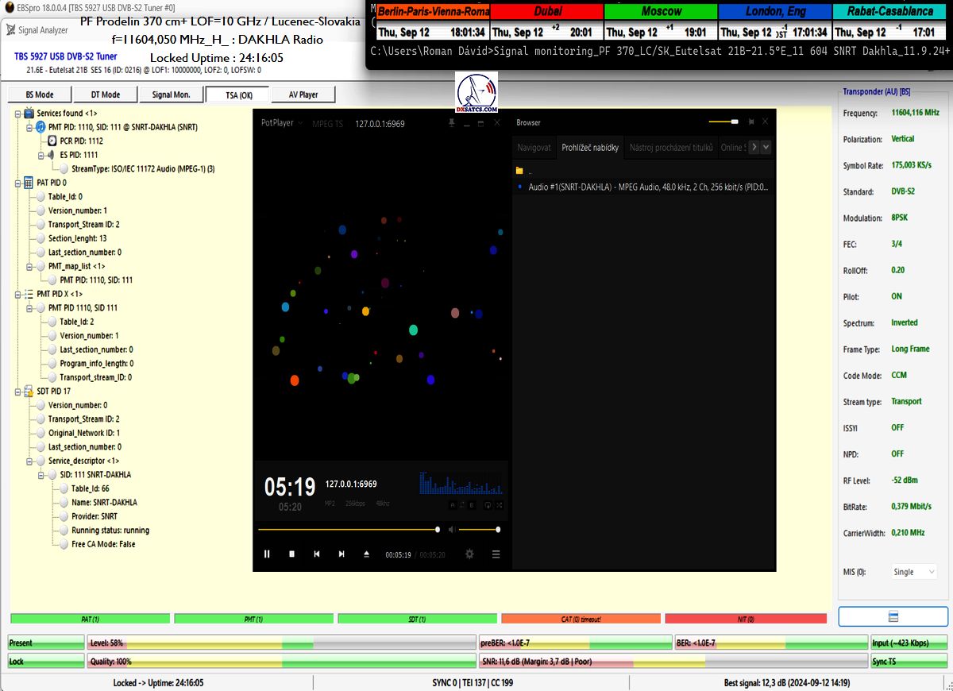
Task: Toggle A-B repeat start point A
Action: 453,504
